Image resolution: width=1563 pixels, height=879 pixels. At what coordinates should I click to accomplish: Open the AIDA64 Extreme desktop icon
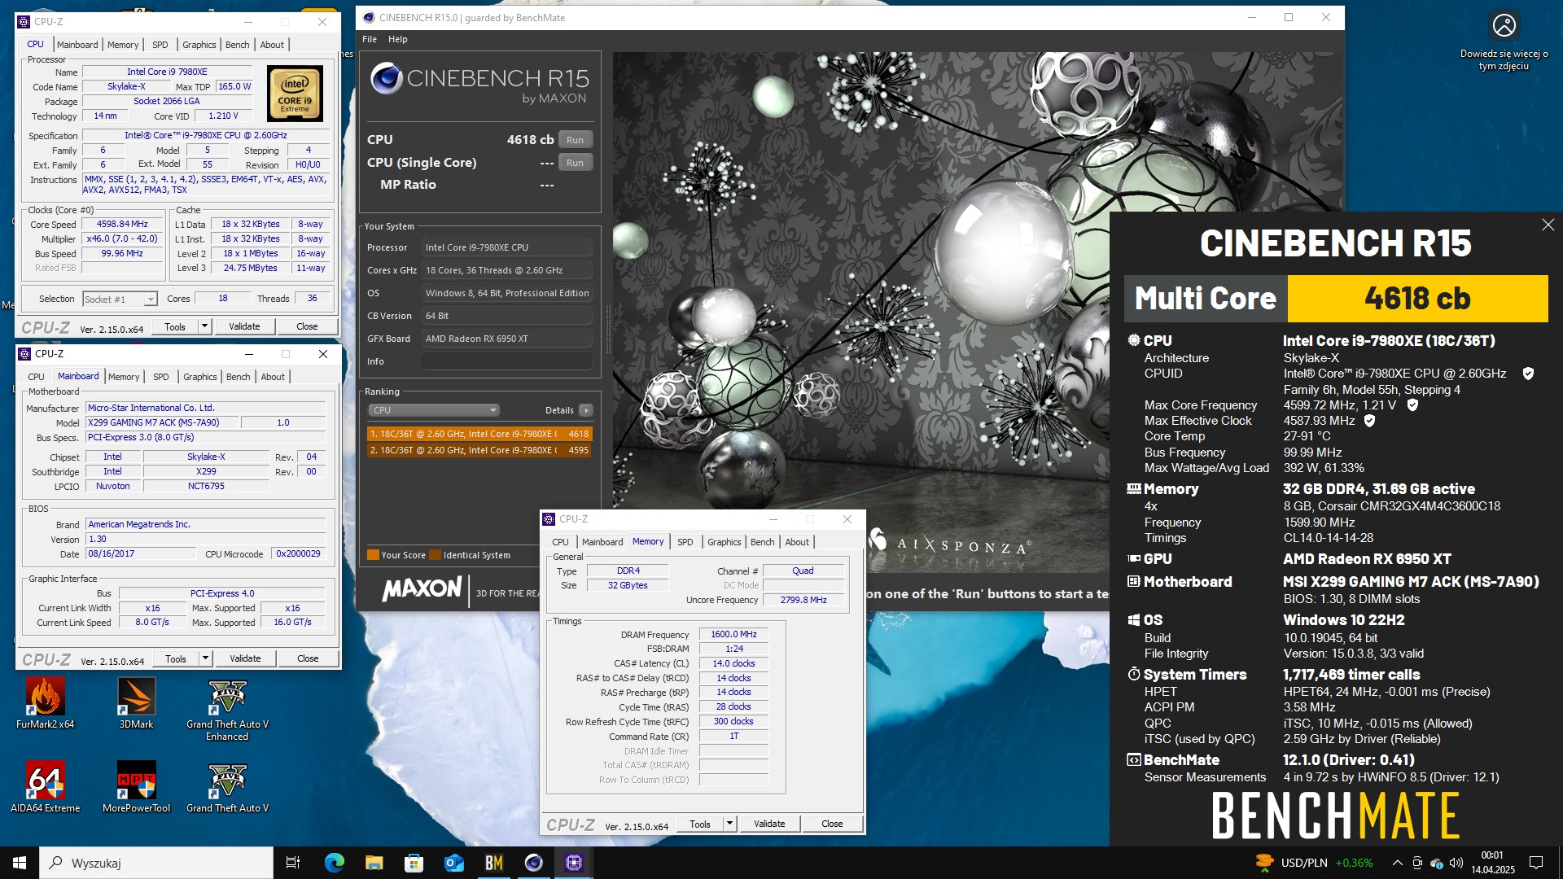45,787
